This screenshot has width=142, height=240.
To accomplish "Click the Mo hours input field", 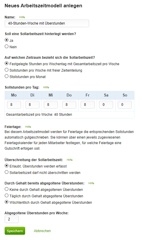I will tap(14, 105).
